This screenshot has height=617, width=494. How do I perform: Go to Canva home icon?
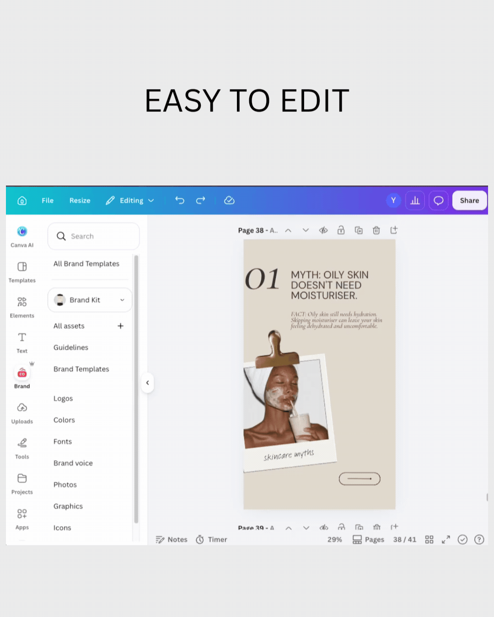(x=22, y=201)
